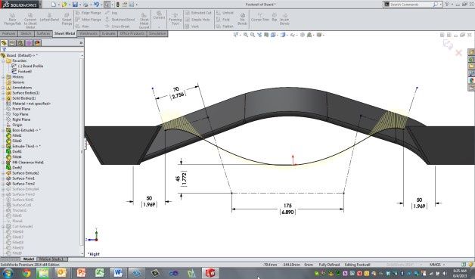Viewport: 475px width, 279px height.
Task: Click the Open file icon
Action: coord(64,5)
